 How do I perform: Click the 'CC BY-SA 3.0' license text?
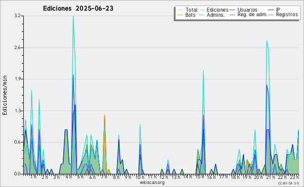coord(288,183)
